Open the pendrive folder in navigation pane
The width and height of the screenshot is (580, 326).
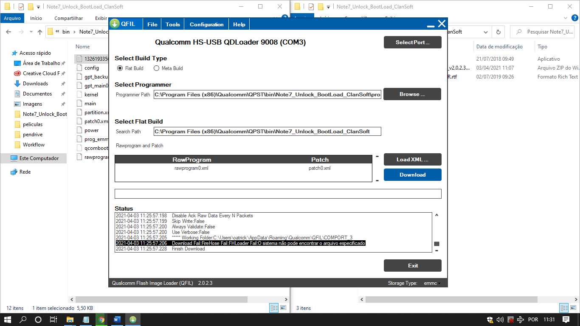[33, 135]
